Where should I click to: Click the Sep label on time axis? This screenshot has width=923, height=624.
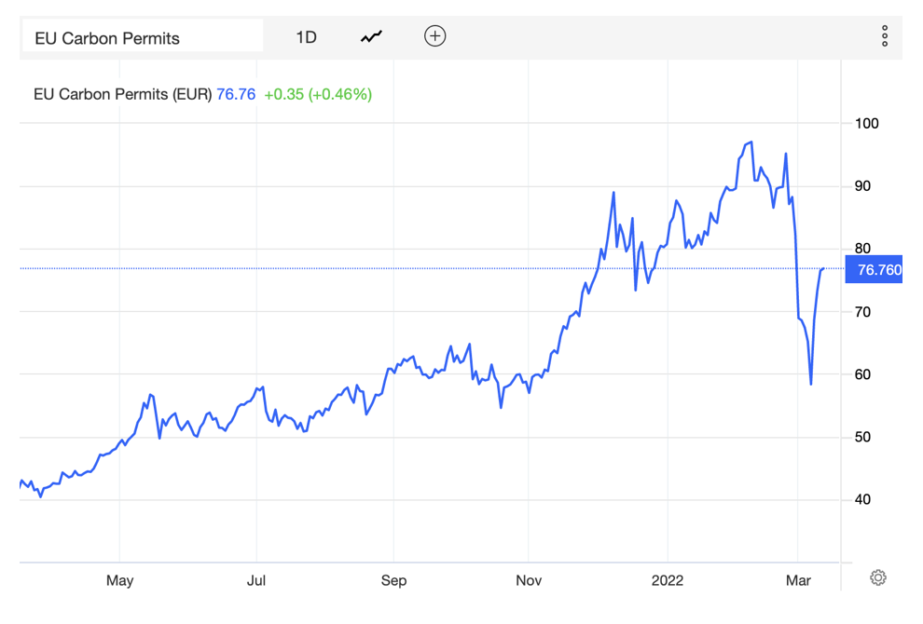tap(393, 580)
